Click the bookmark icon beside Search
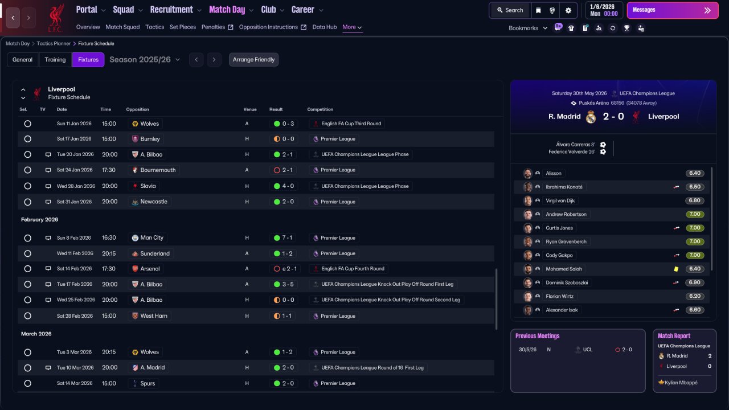This screenshot has height=410, width=729. coord(538,10)
